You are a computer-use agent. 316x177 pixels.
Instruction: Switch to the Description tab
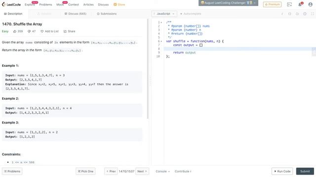(x=13, y=14)
